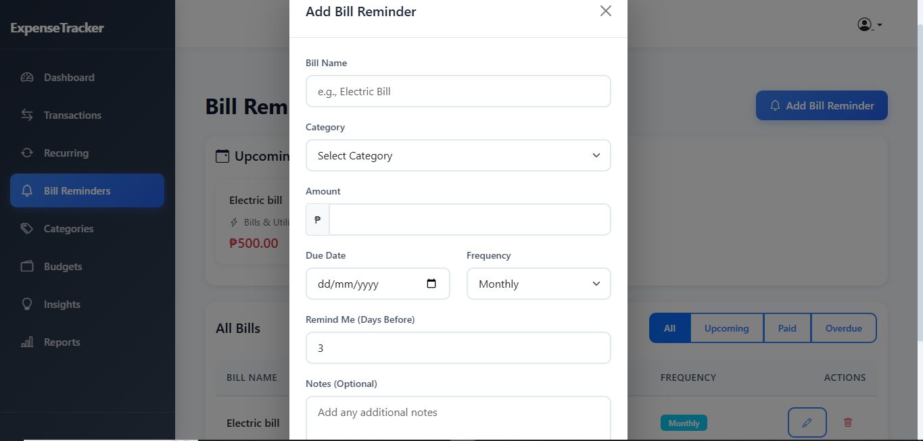Go to Transactions in the sidebar
Screen dimensions: 923x441
(72, 115)
